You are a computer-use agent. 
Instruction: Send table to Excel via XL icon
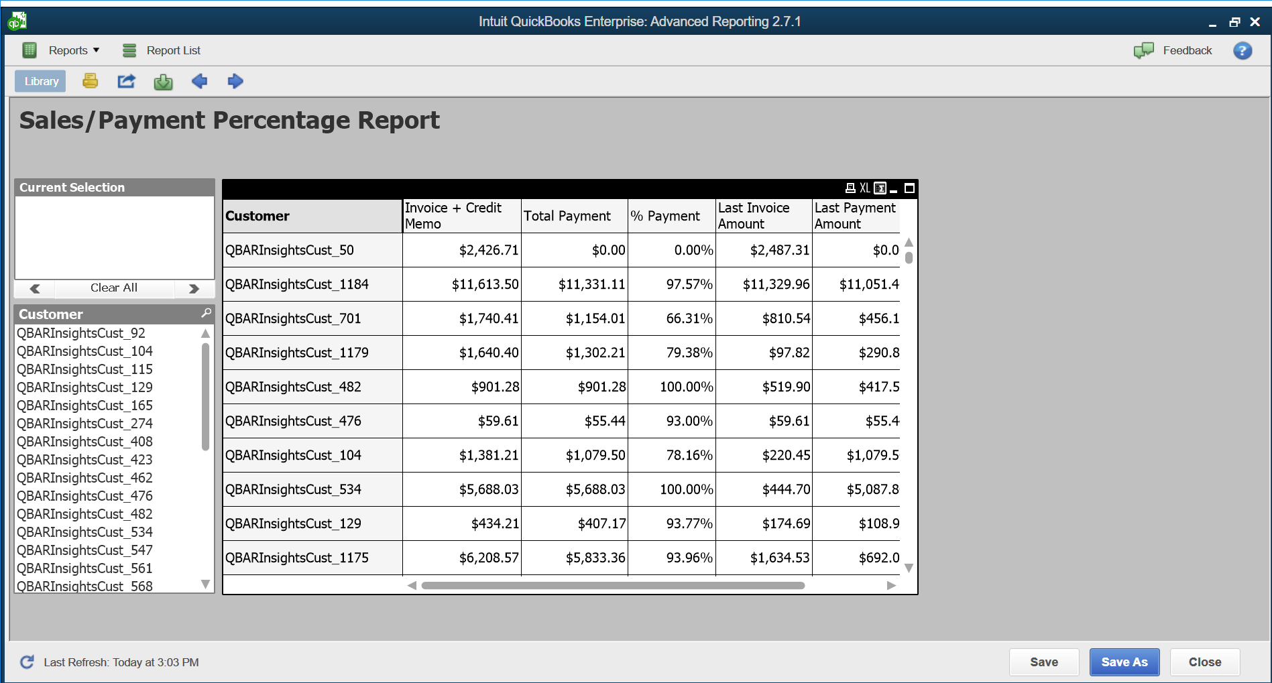[x=865, y=188]
